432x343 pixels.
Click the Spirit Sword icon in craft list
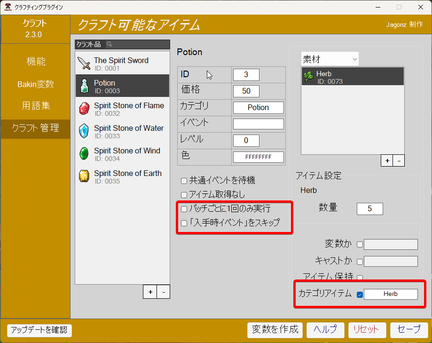(x=84, y=64)
